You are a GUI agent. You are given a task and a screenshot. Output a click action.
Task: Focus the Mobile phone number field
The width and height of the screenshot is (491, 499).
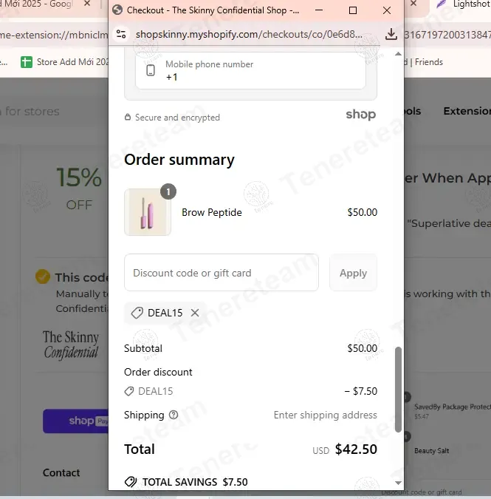(250, 70)
